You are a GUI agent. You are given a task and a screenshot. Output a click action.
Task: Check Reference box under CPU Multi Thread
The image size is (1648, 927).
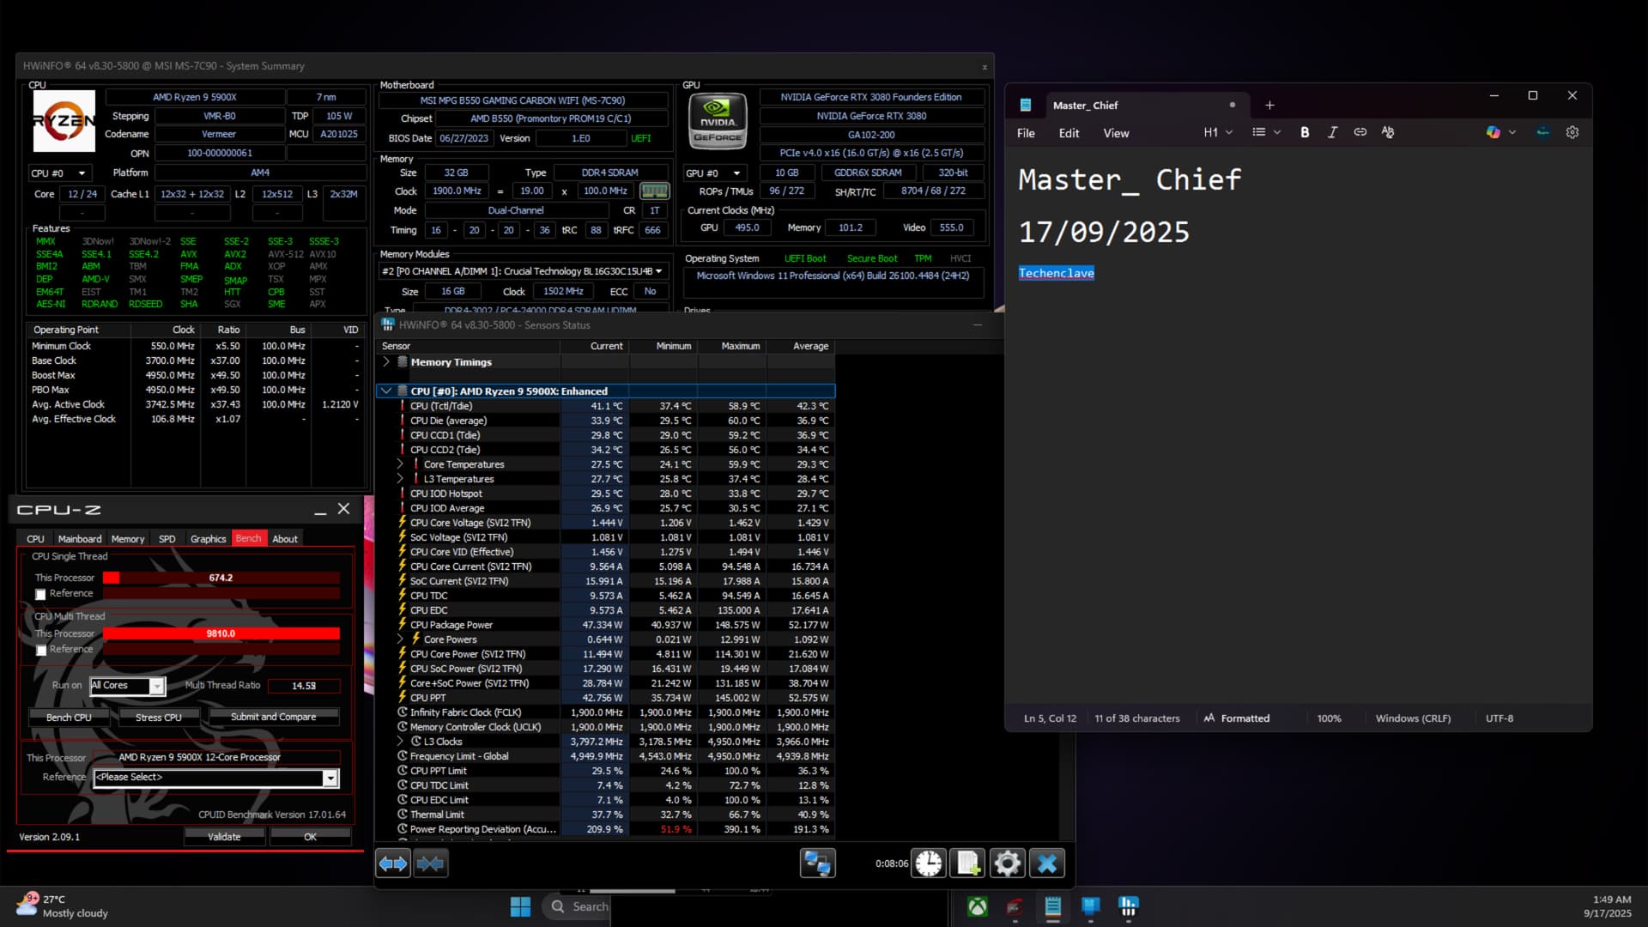coord(40,650)
